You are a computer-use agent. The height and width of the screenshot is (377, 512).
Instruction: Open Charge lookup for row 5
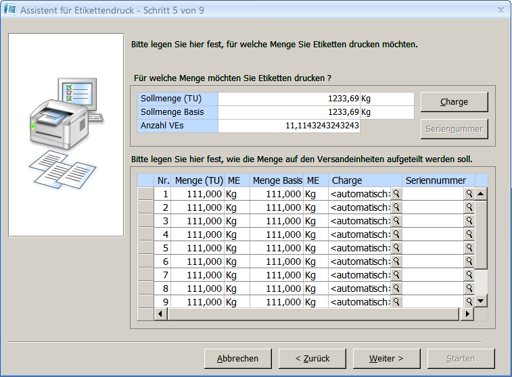397,248
